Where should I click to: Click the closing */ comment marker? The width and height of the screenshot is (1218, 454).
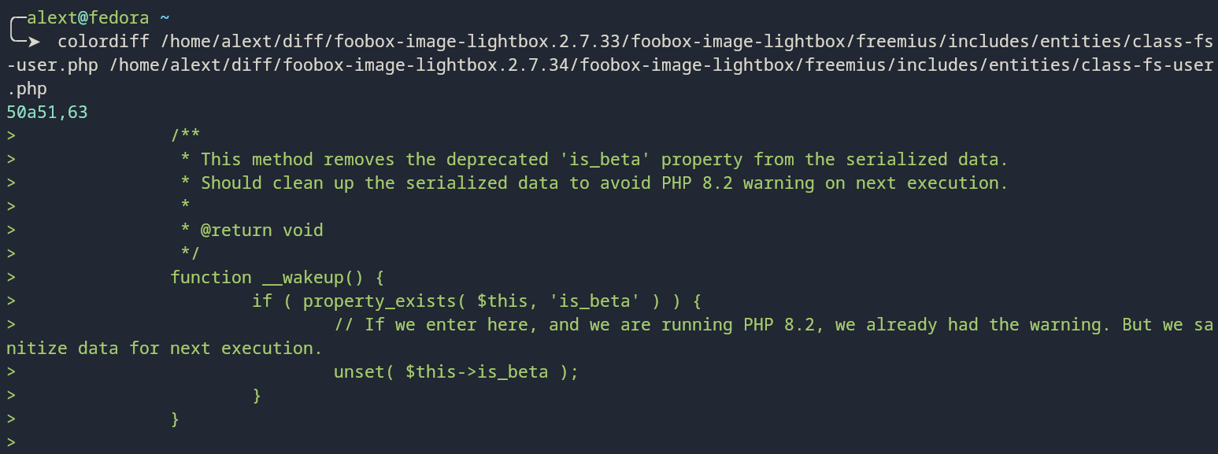point(191,253)
